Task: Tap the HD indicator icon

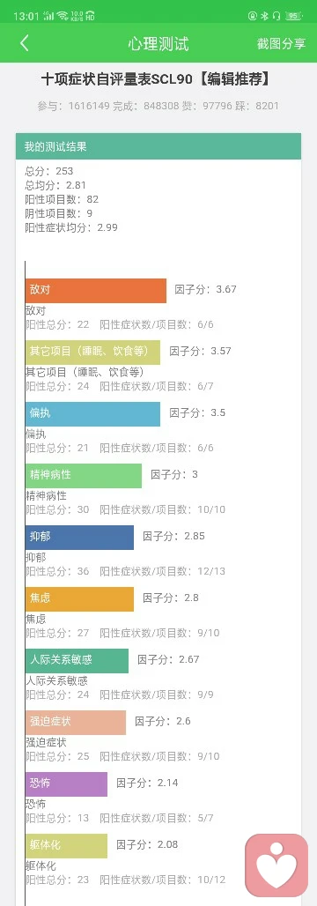Action: 90,16
